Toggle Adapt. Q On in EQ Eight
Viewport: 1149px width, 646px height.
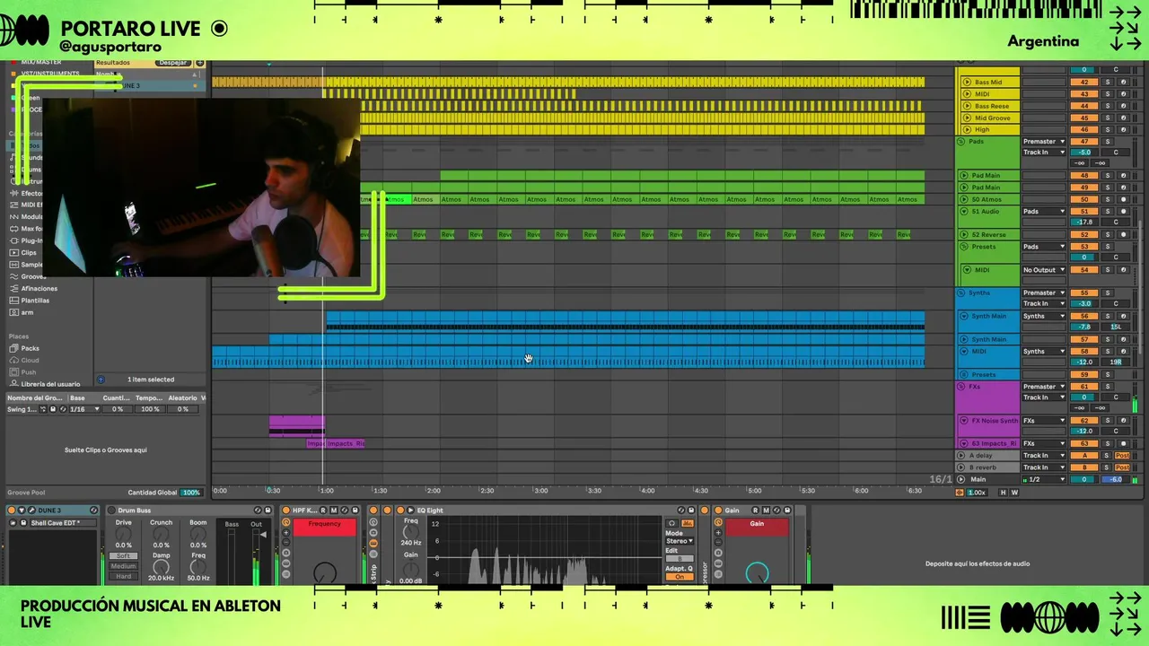680,577
